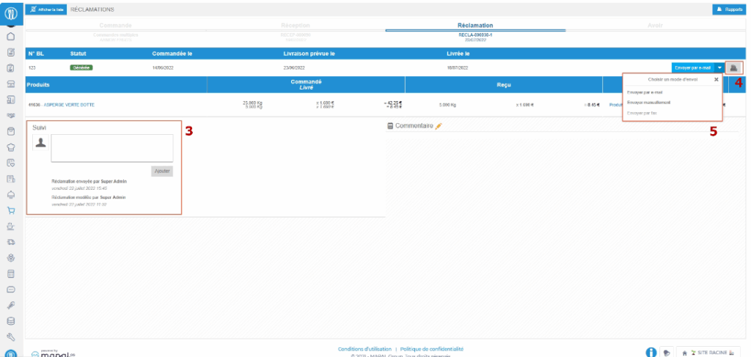Click the home icon in the left sidebar

11,36
